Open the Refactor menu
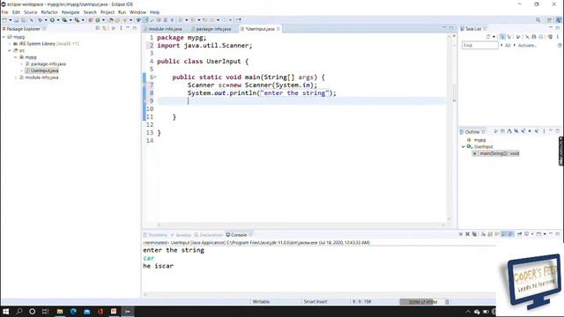This screenshot has height=317, width=564. click(x=49, y=12)
